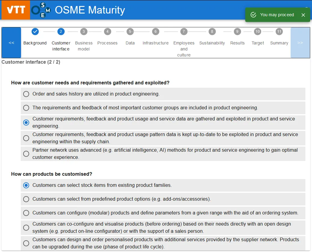Open step 6 Infrastructure
312x252 pixels.
[x=155, y=32]
